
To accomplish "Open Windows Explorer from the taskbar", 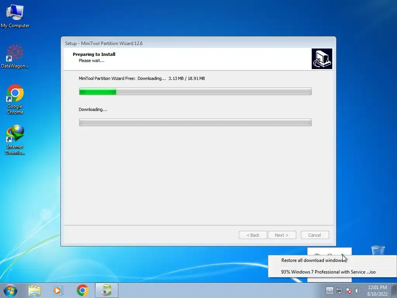I will point(35,291).
